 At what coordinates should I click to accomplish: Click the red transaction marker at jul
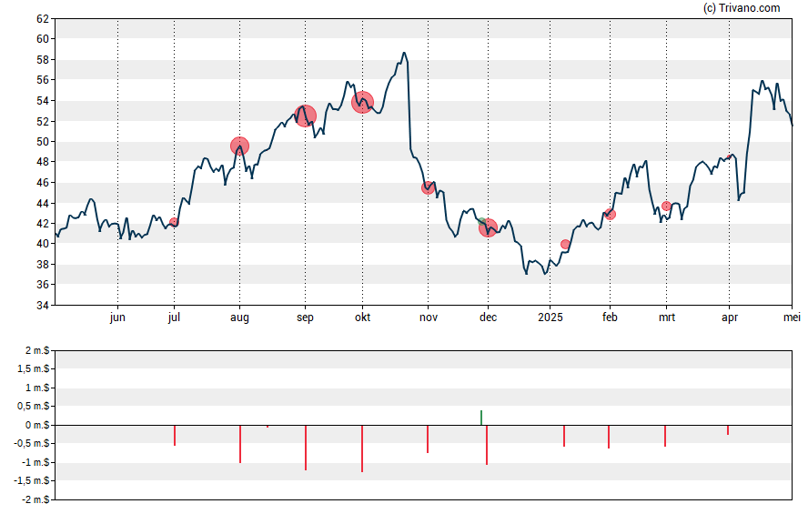[x=174, y=223]
